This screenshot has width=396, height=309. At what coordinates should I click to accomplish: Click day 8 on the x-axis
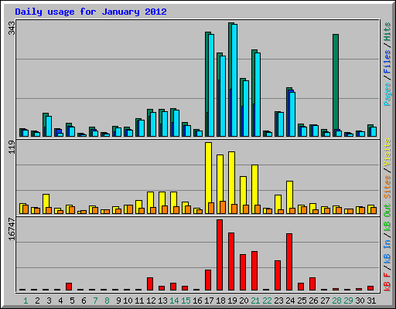(107, 301)
